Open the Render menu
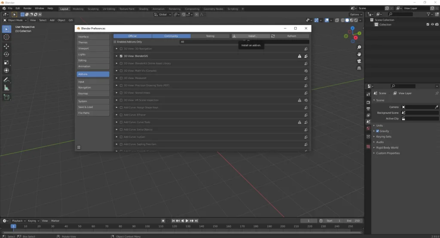The image size is (440, 238). point(27,9)
